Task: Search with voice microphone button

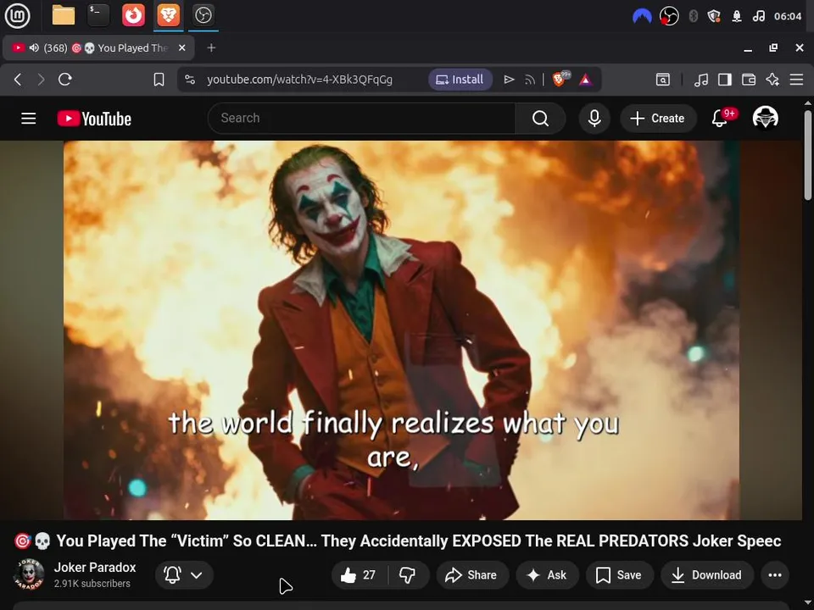Action: pos(594,119)
